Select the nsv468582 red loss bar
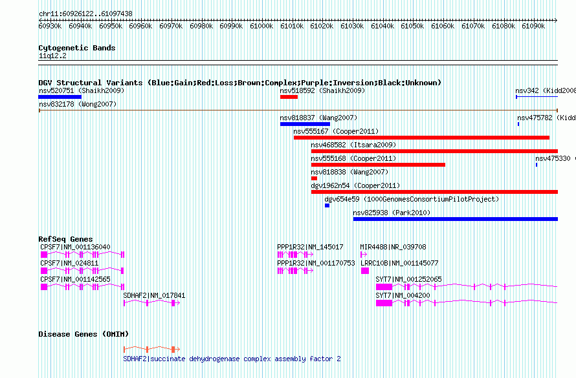This screenshot has width=576, height=378. coord(434,151)
